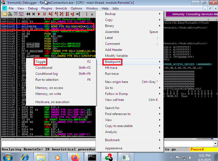The width and height of the screenshot is (218, 161).
Task: Open the command bar dropdown arrow
Action: pos(215,144)
